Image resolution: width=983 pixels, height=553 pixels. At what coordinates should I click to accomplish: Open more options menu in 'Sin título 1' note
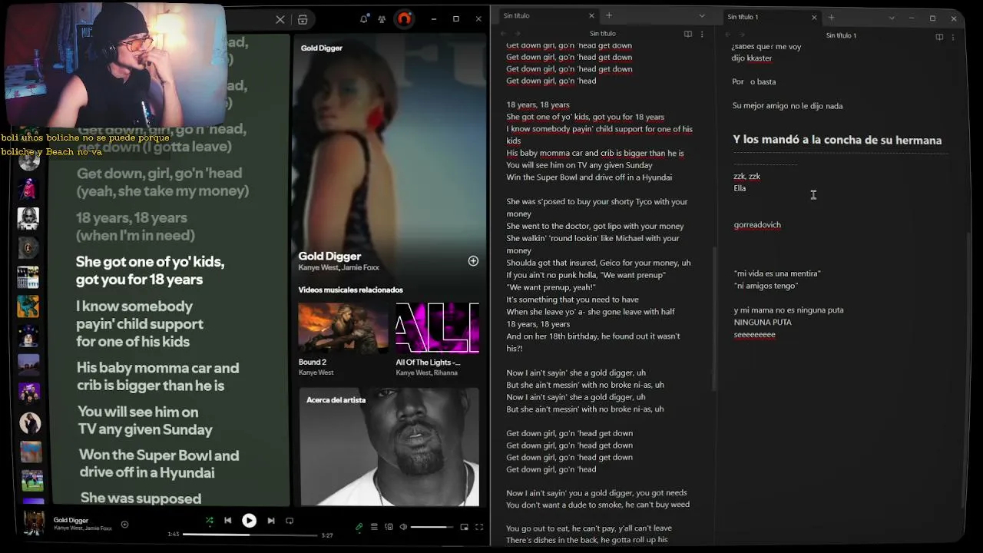(x=953, y=36)
